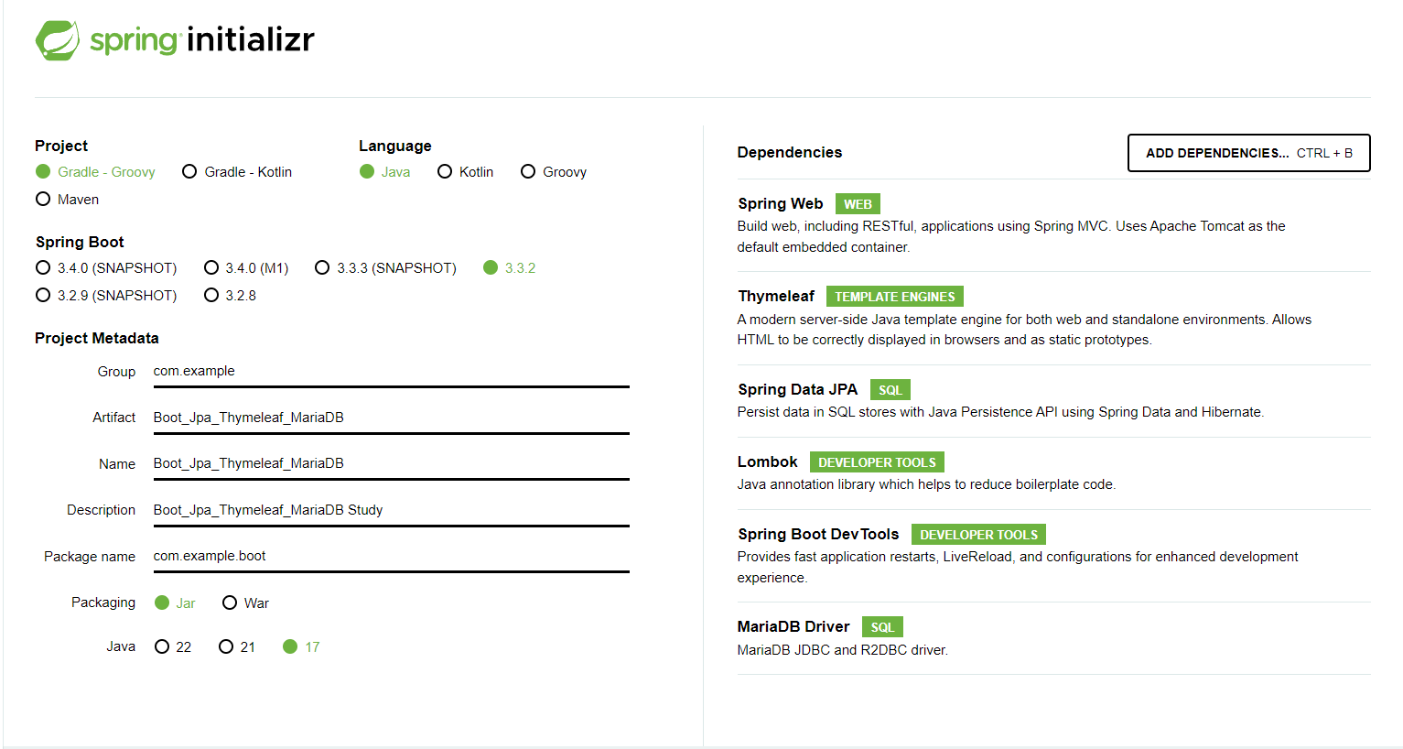The width and height of the screenshot is (1403, 749).
Task: Click DEVELOPER TOOLS badge next to Lombok
Action: pos(877,462)
